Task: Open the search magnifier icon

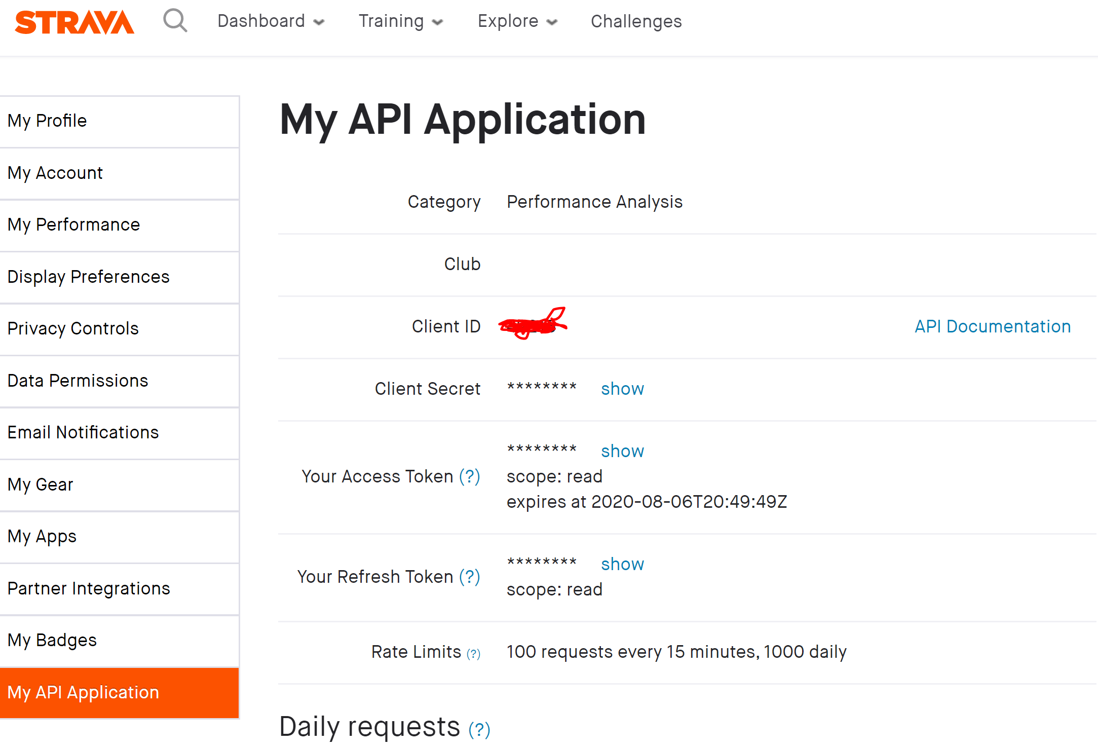Action: (175, 21)
